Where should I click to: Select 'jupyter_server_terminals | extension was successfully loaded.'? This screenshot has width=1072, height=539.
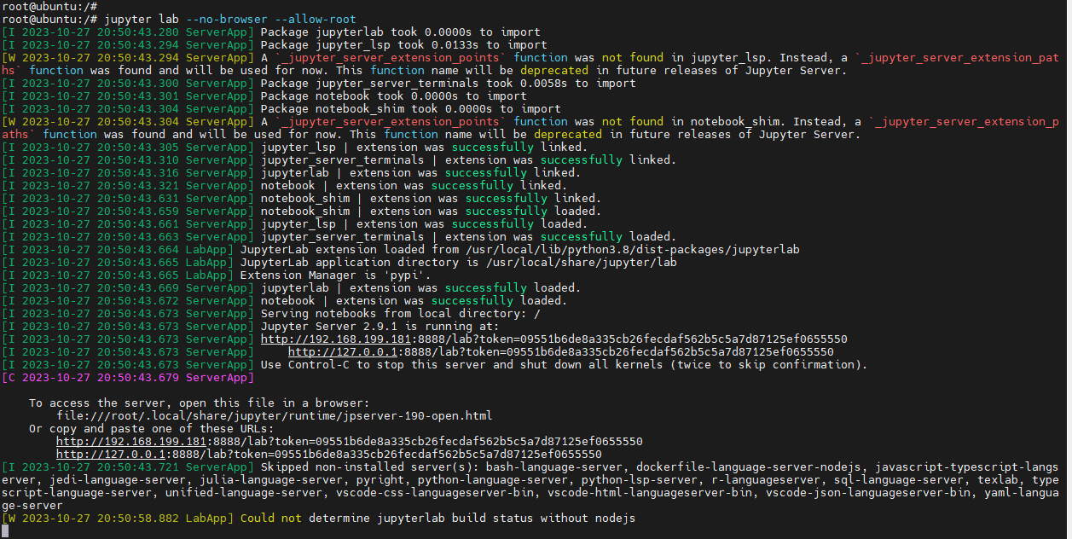(468, 236)
